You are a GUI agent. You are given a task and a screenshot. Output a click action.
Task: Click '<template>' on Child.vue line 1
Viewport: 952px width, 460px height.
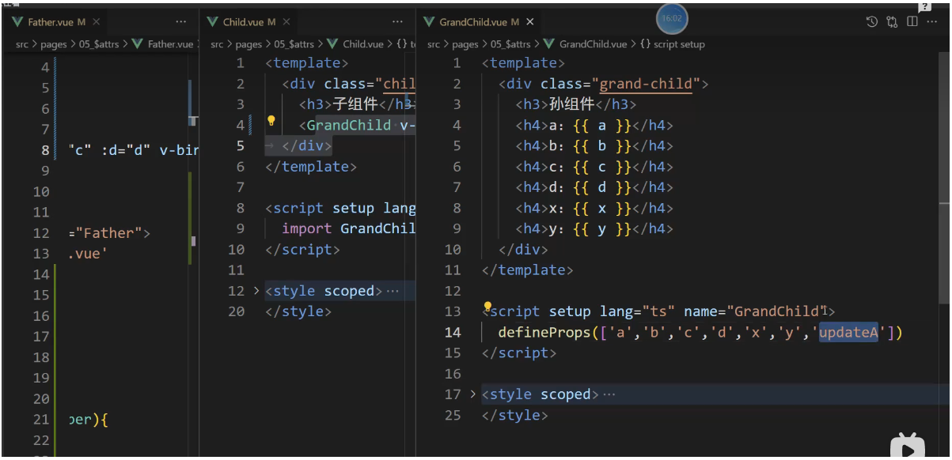(x=307, y=62)
